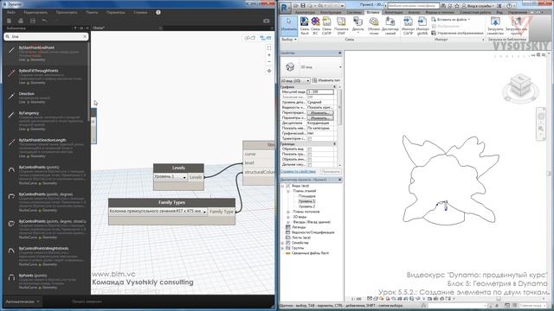Image resolution: width=554 pixels, height=311 pixels.
Task: Open the Пакеты menu in Dynamo
Action: [92, 12]
